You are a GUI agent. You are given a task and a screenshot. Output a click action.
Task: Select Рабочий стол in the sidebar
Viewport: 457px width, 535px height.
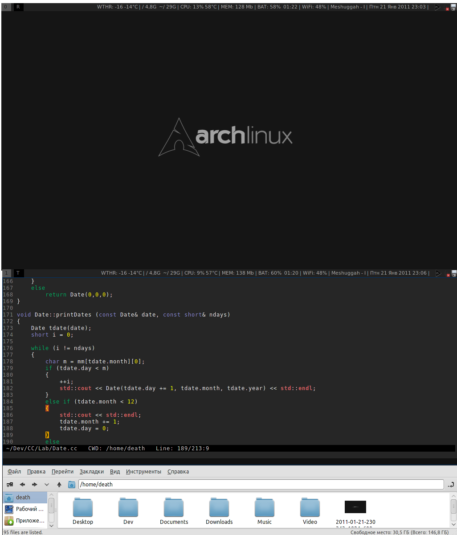coord(25,509)
